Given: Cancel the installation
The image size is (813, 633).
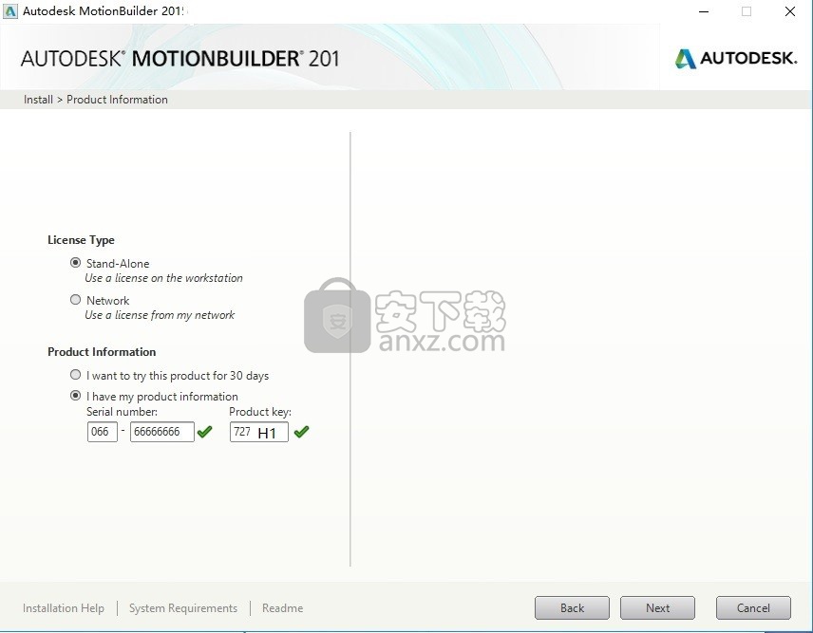Looking at the screenshot, I should (x=753, y=607).
